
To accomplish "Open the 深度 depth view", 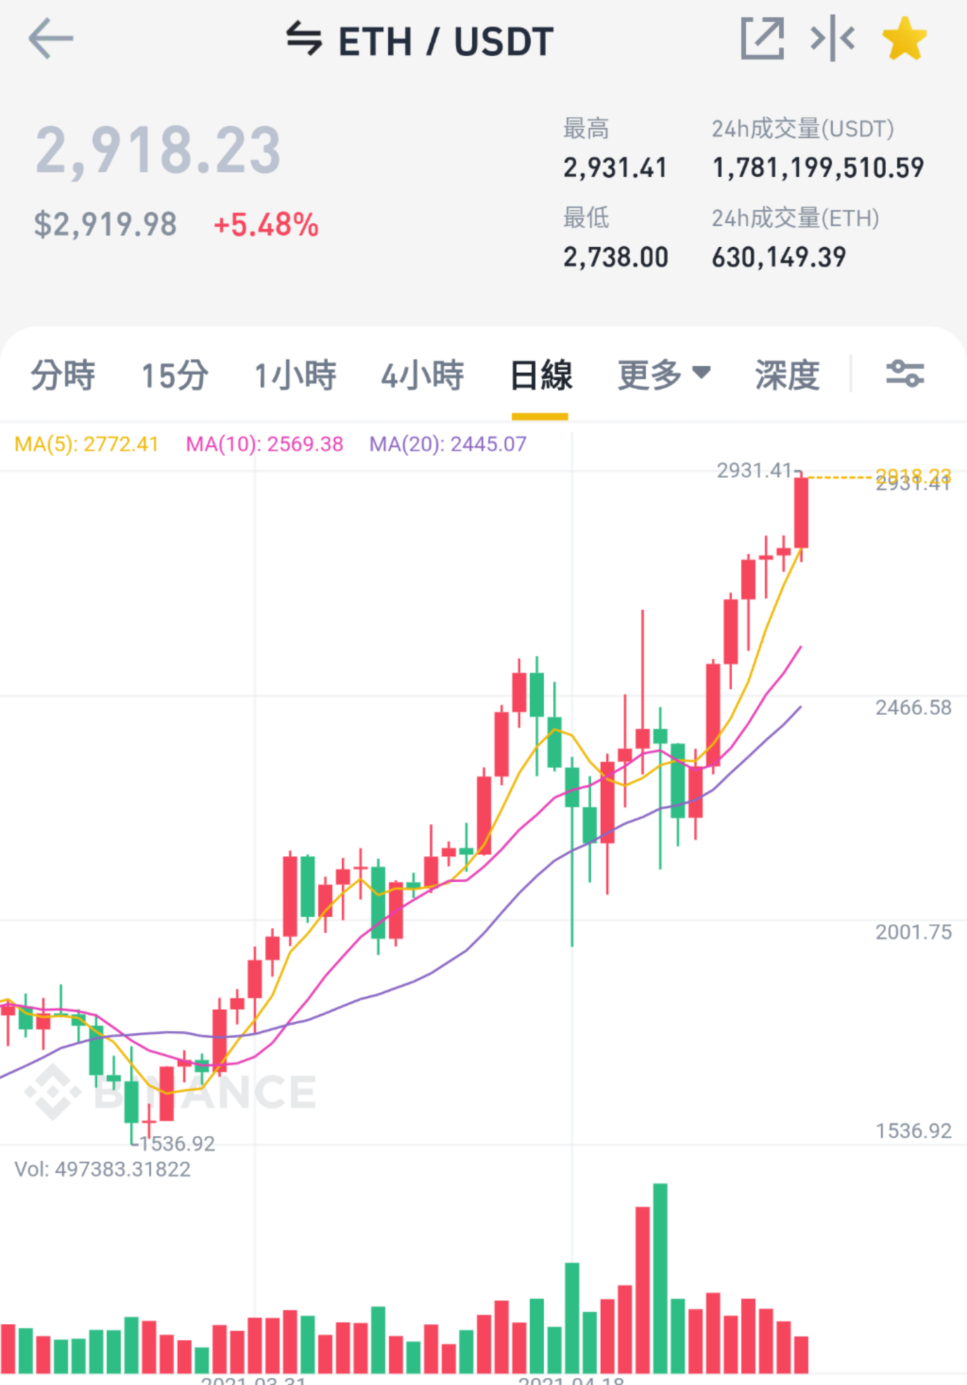I will tap(787, 375).
